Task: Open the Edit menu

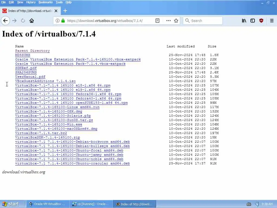Action: 11,2
